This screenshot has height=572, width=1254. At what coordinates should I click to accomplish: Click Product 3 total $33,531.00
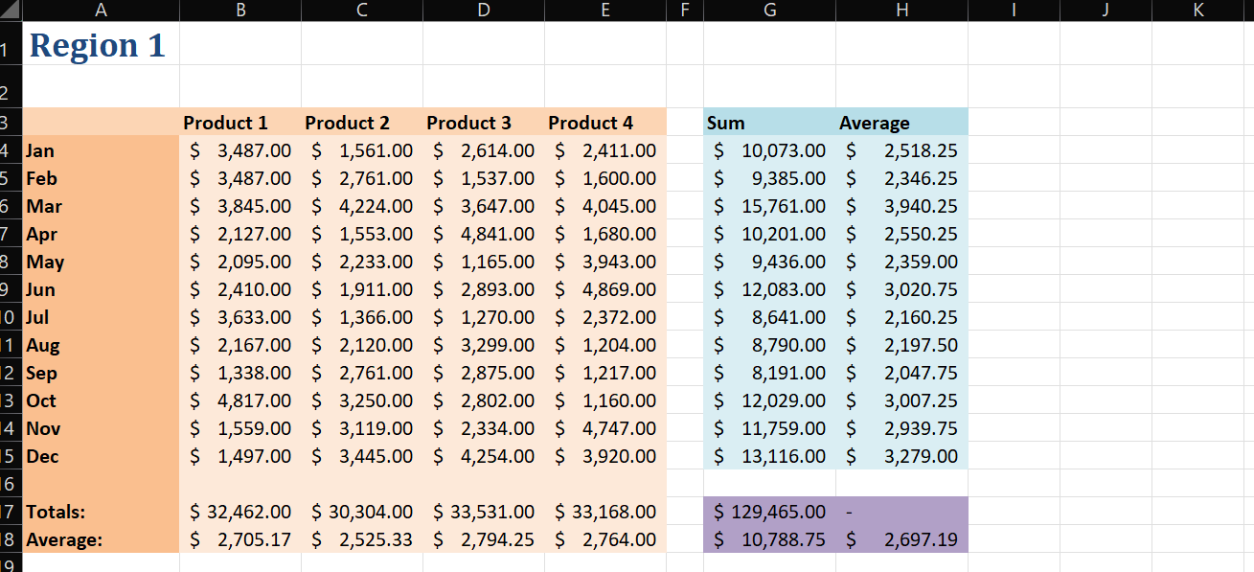tap(484, 512)
